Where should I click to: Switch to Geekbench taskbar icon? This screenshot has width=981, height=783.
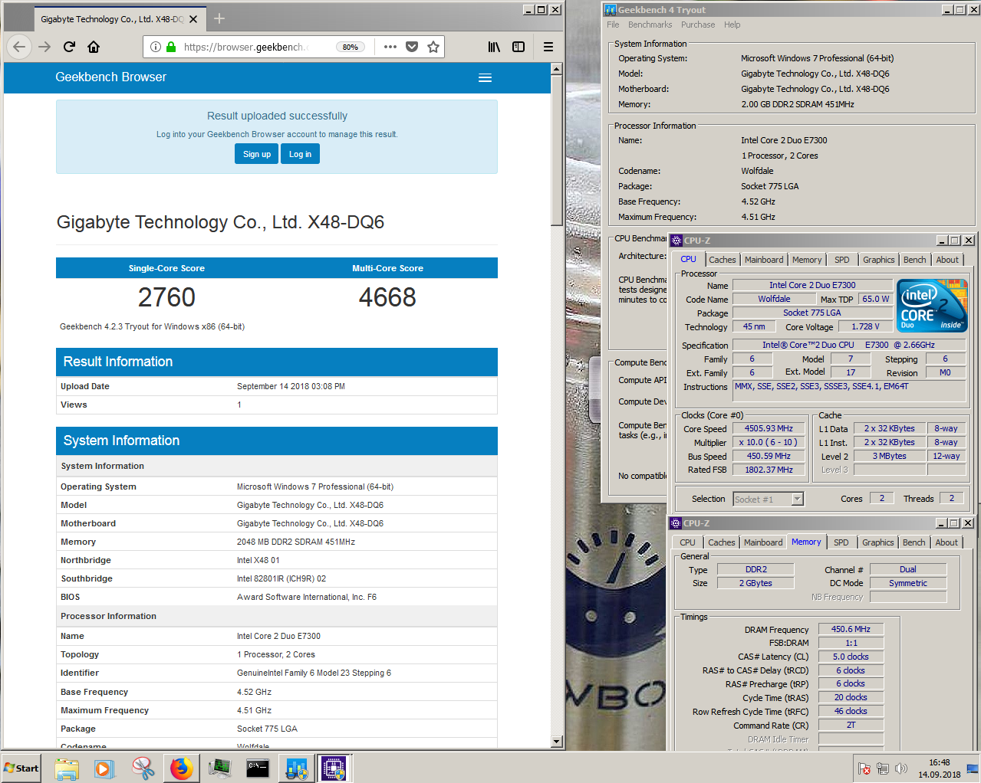coord(296,768)
